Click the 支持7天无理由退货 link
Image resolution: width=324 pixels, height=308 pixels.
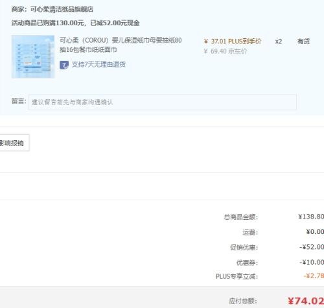(x=98, y=64)
